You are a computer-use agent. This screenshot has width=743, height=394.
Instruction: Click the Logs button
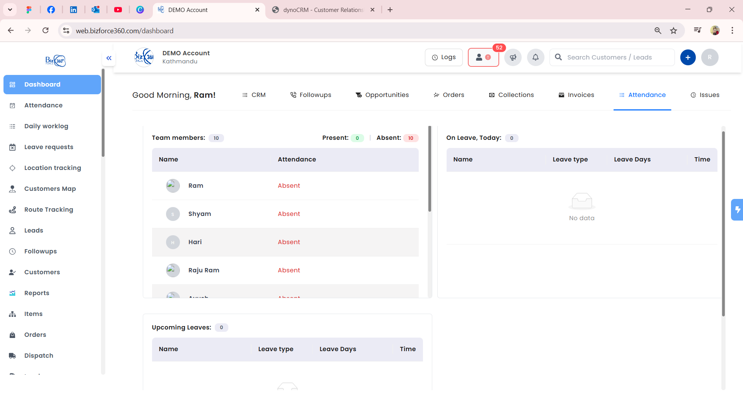443,57
